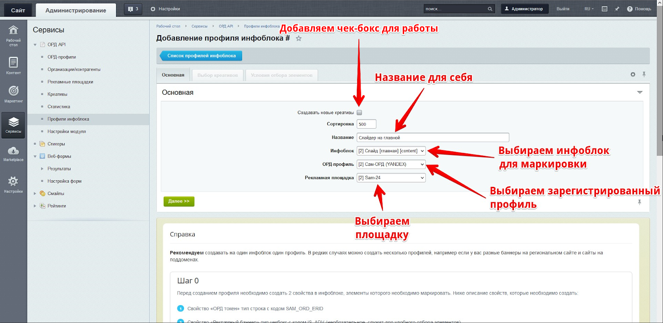This screenshot has width=663, height=323.
Task: Toggle Создавать новые креативы checkbox
Action: tap(359, 112)
